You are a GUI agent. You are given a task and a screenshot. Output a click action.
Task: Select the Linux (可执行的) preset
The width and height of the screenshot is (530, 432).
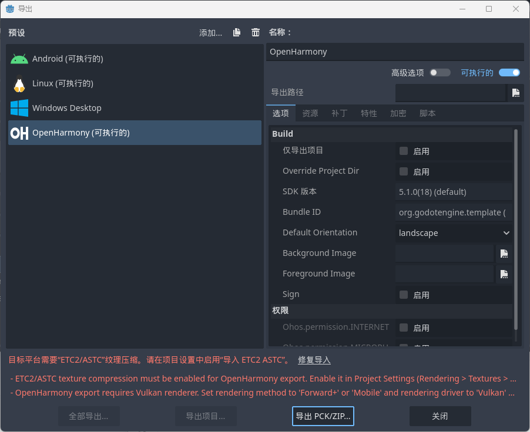click(135, 83)
